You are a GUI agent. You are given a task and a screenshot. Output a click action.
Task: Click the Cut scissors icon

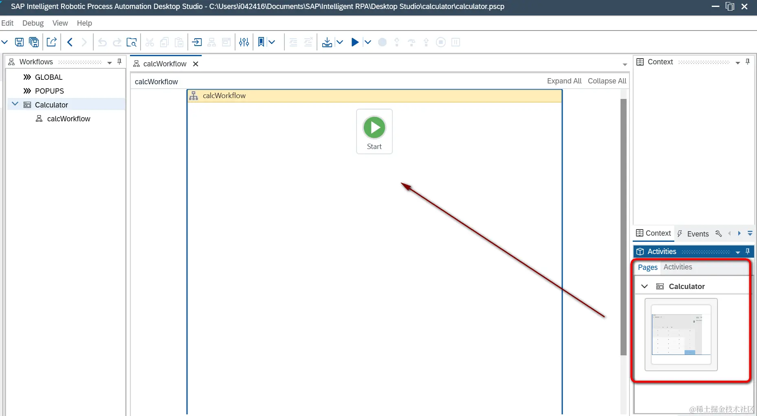click(x=150, y=42)
